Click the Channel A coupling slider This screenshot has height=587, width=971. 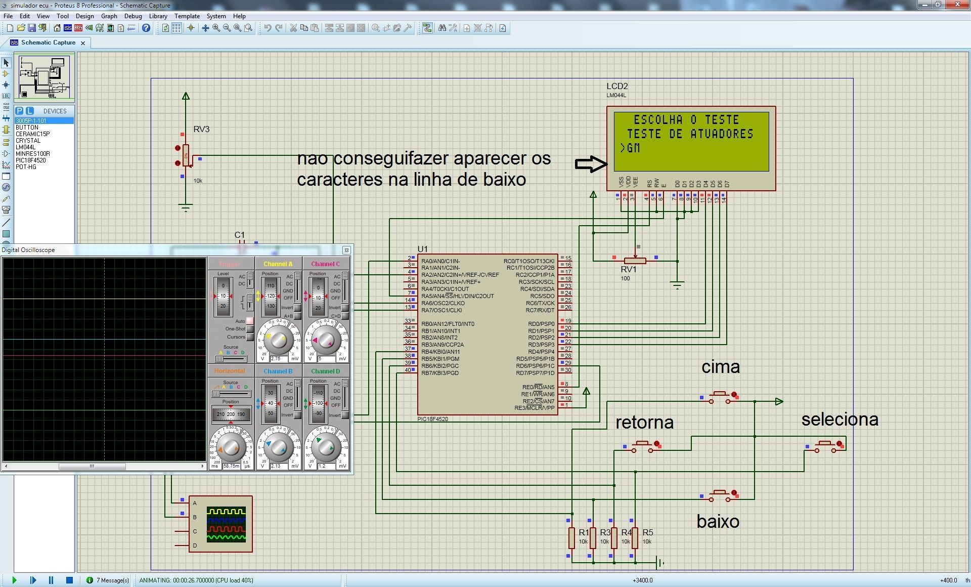coord(297,287)
